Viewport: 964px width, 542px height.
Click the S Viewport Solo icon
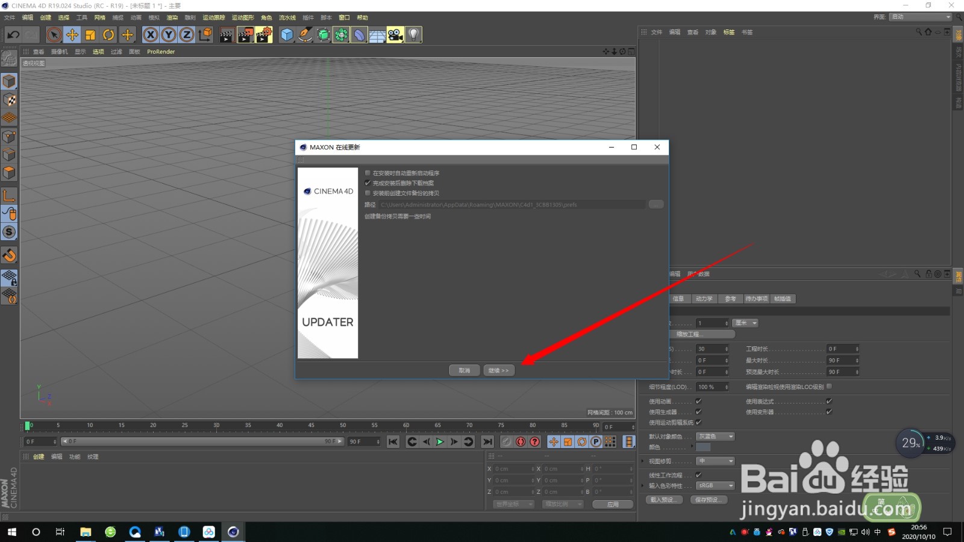[9, 232]
